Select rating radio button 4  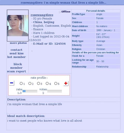tap(47, 83)
